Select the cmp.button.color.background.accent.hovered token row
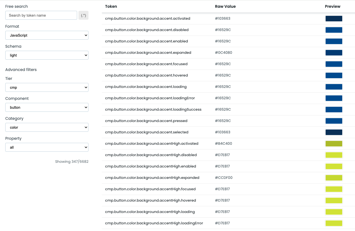Screen dimensions: 355x231 [146, 75]
